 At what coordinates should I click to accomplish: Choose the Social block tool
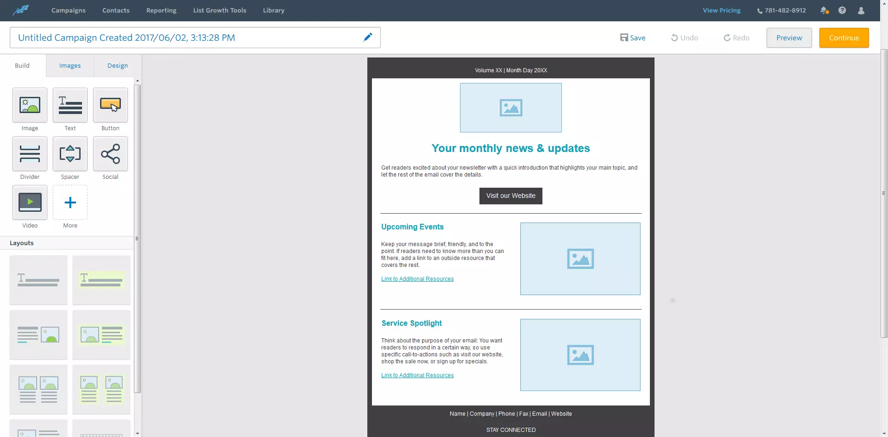(x=110, y=154)
